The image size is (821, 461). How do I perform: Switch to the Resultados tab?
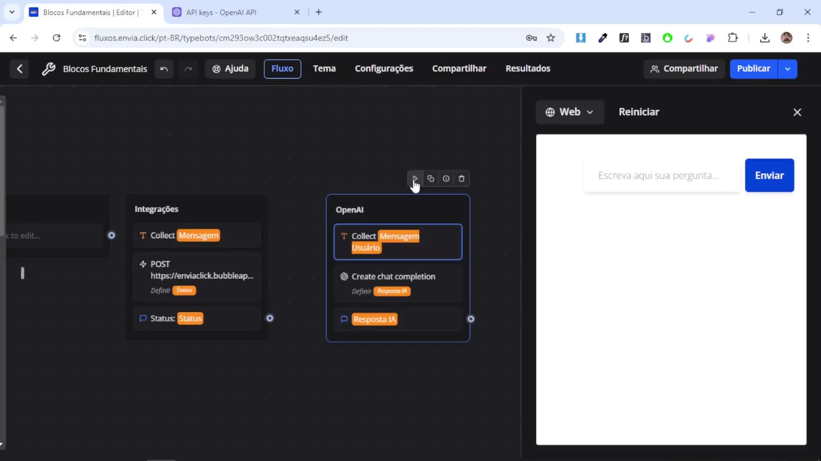click(x=528, y=68)
